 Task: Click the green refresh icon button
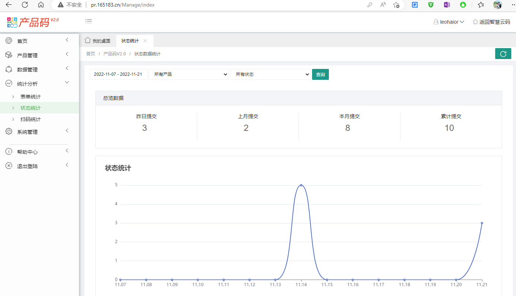point(503,54)
